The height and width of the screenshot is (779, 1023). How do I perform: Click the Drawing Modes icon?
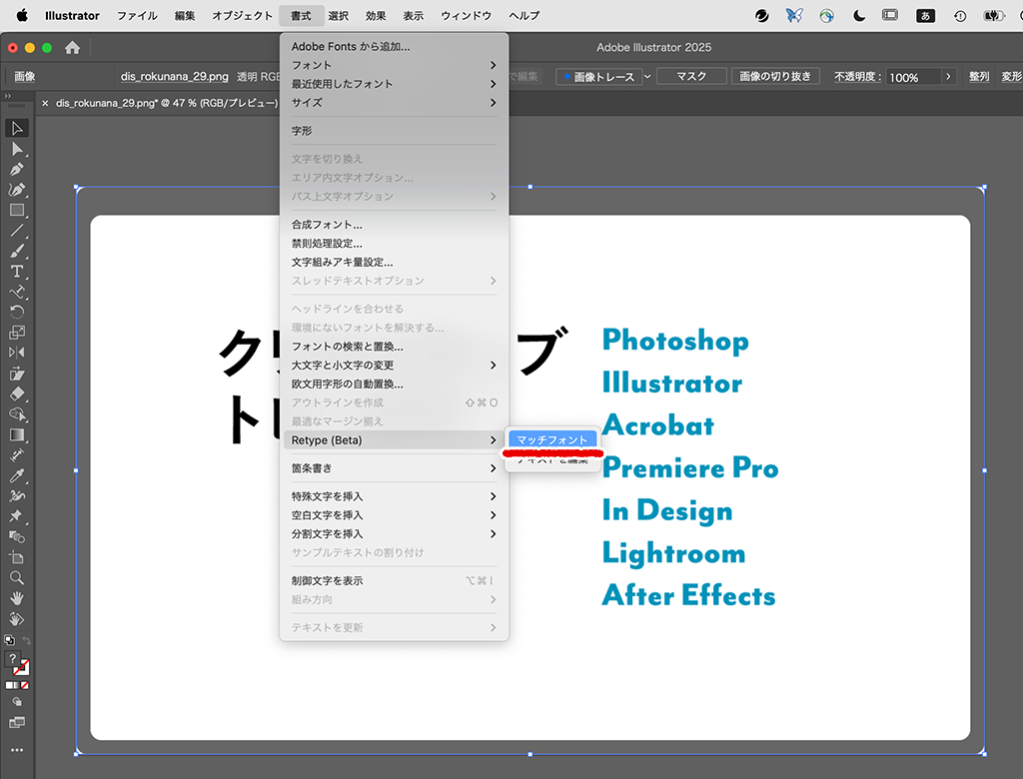(17, 702)
